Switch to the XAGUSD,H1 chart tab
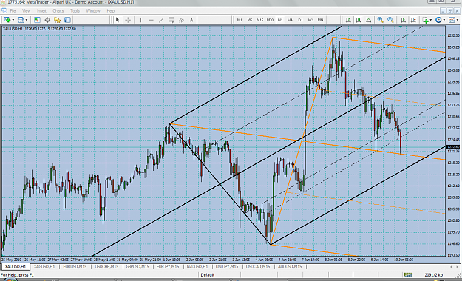This screenshot has height=281, width=462. [x=44, y=267]
